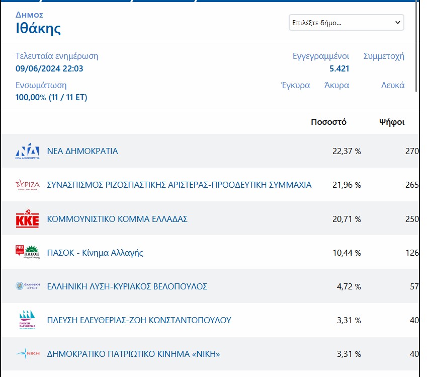Click the 100,00% (11 / 11 ET) value
Viewport: 428px width, 377px height.
51,98
